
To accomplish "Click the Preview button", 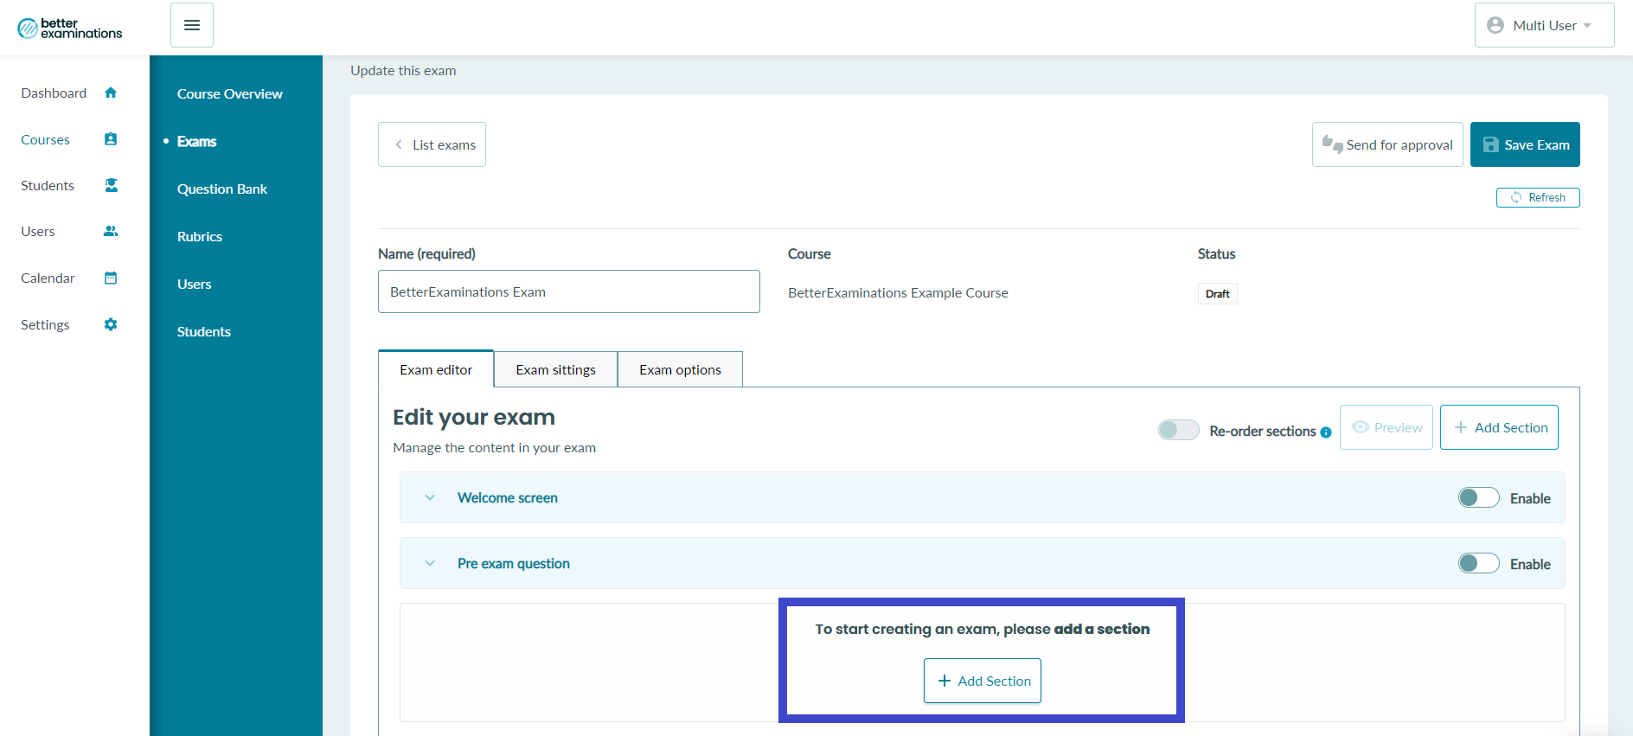I will point(1386,427).
